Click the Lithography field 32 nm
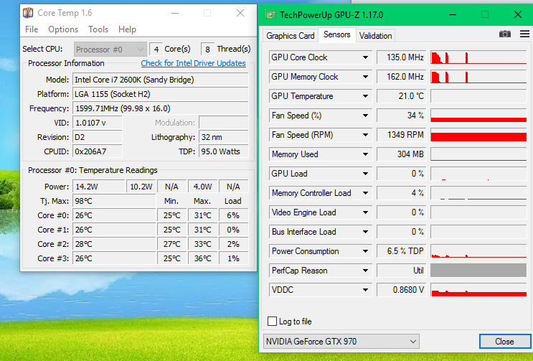Viewport: 533px width, 361px height. click(224, 137)
